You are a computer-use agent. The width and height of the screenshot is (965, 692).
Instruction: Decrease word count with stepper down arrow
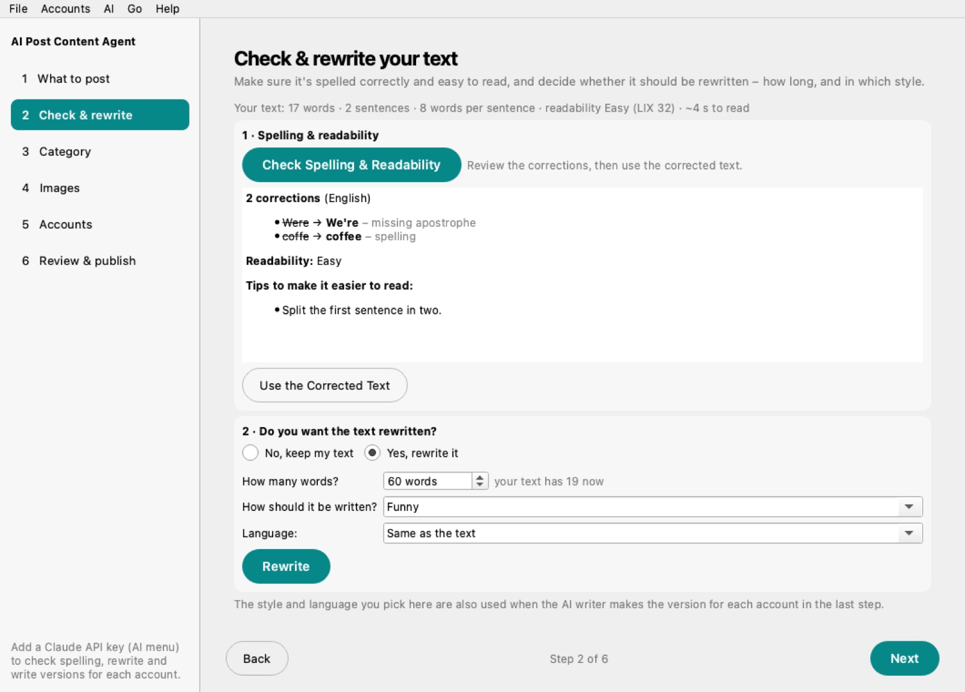(479, 485)
